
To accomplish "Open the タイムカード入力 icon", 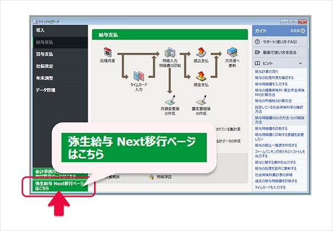I will click(x=139, y=76).
